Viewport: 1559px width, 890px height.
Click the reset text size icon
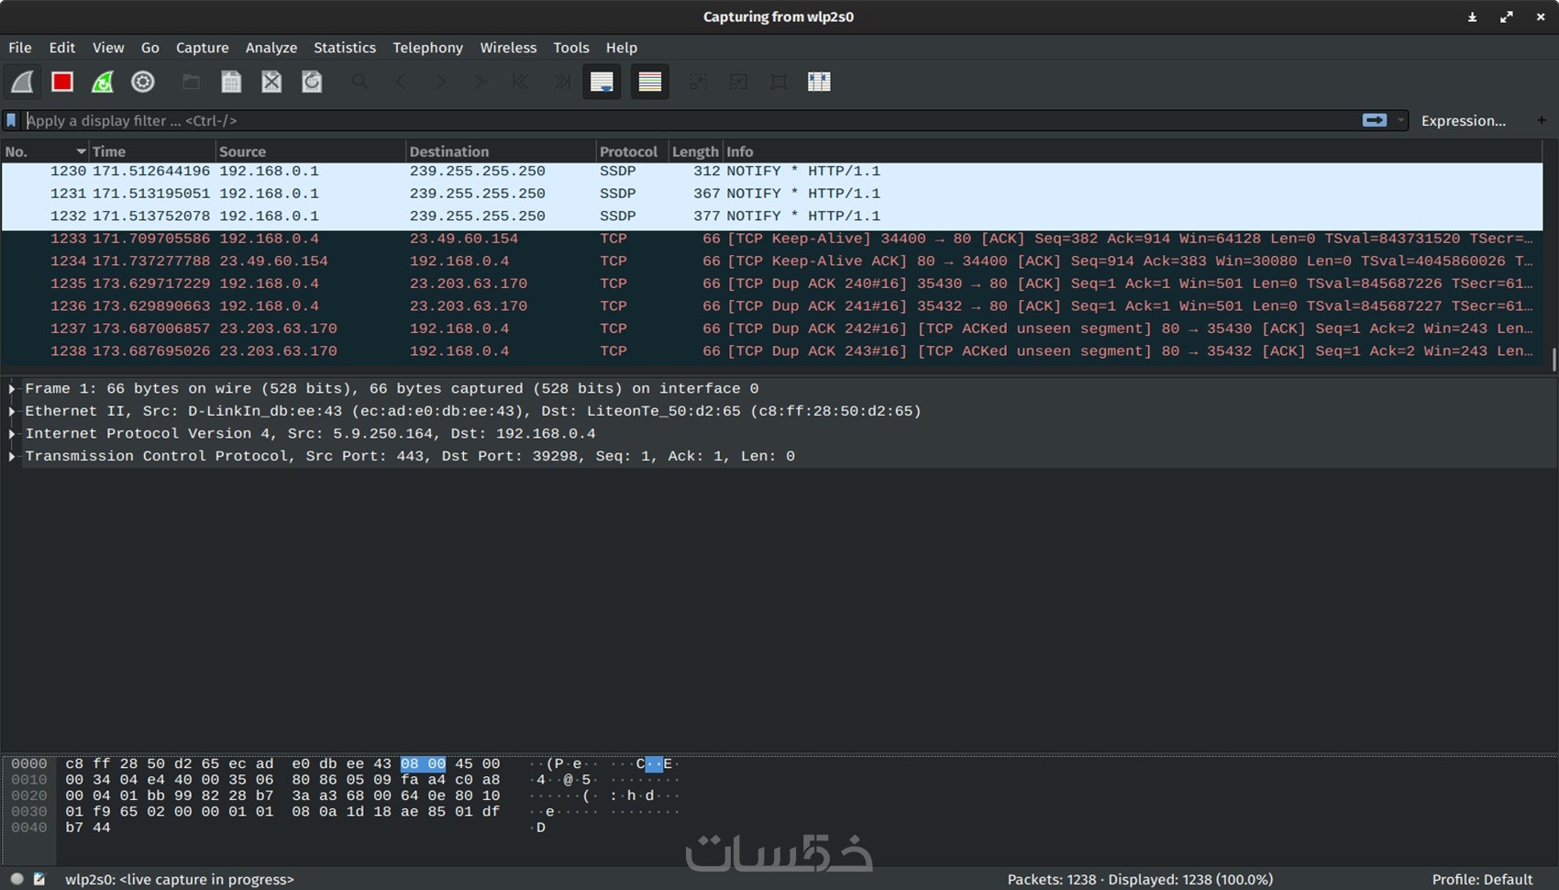[779, 82]
